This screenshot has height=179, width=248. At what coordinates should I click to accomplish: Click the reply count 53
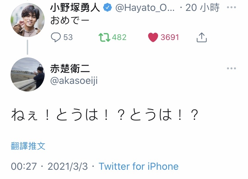tap(68, 37)
